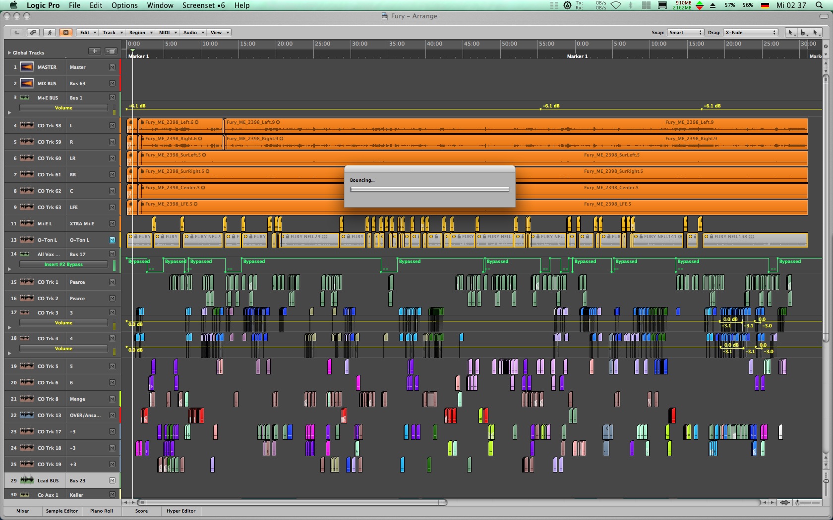This screenshot has height=520, width=833.
Task: Click the Apple menu icon
Action: tap(13, 5)
